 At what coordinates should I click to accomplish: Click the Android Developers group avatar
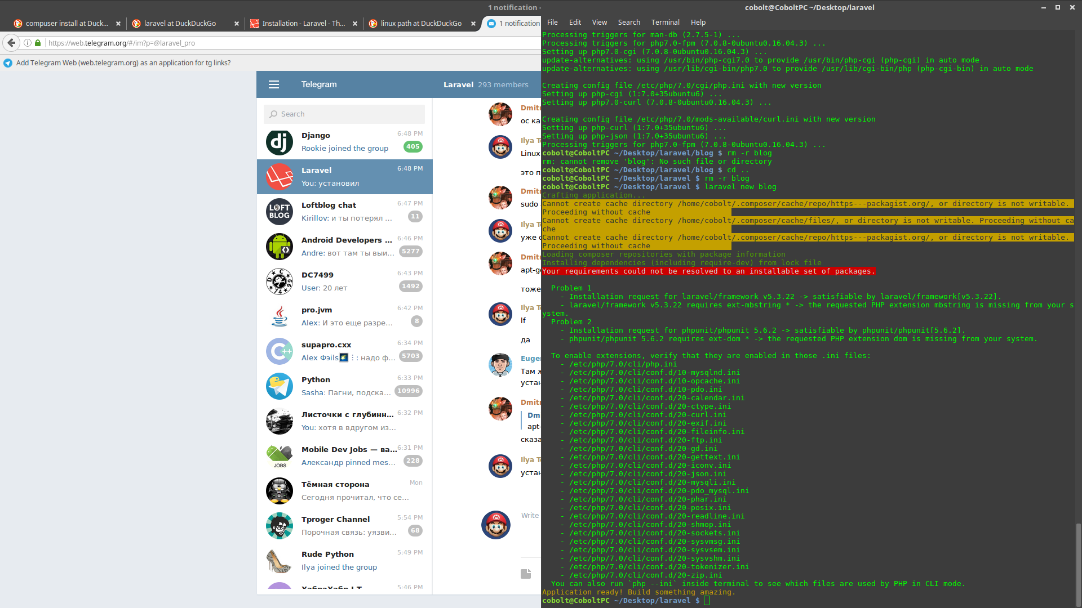[x=280, y=247]
